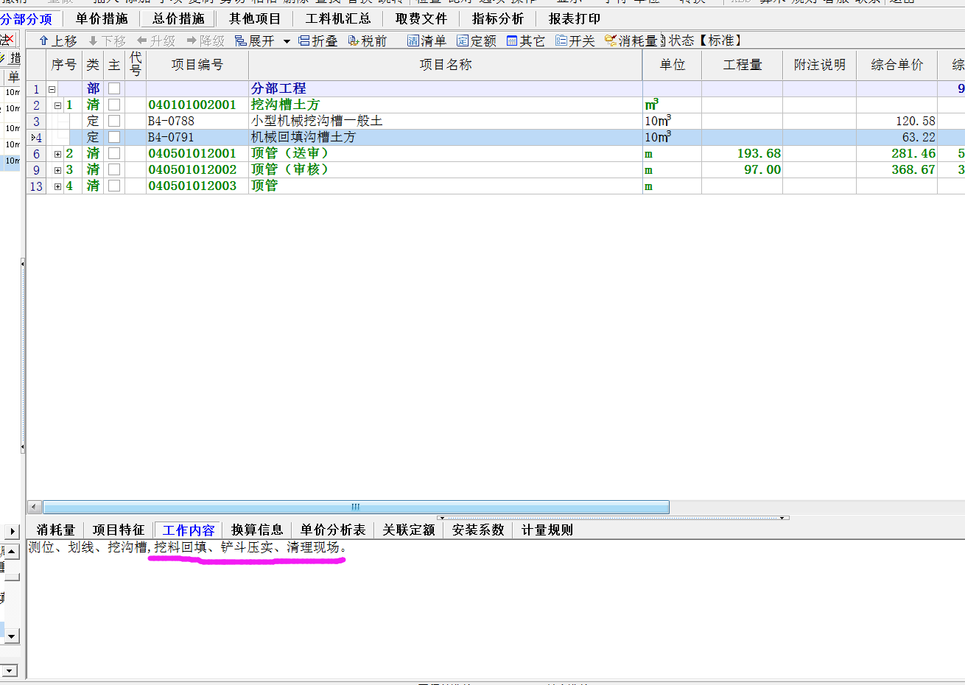Expand the 顶管（送审）item node
The width and height of the screenshot is (965, 685).
pos(58,154)
